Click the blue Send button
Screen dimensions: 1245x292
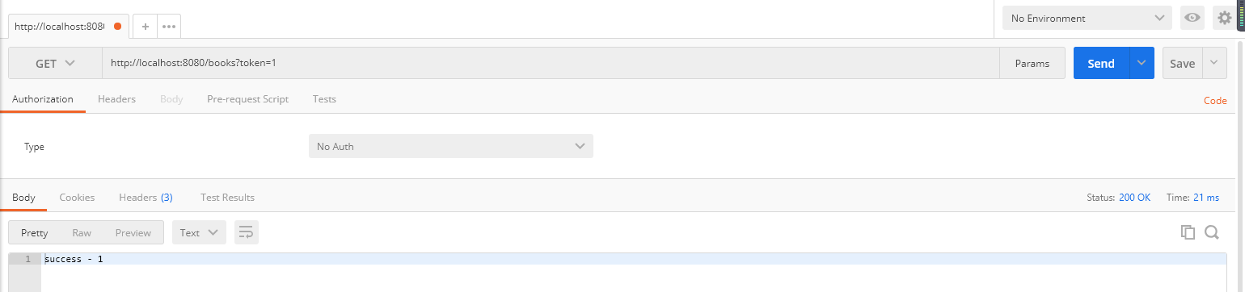pos(1101,63)
